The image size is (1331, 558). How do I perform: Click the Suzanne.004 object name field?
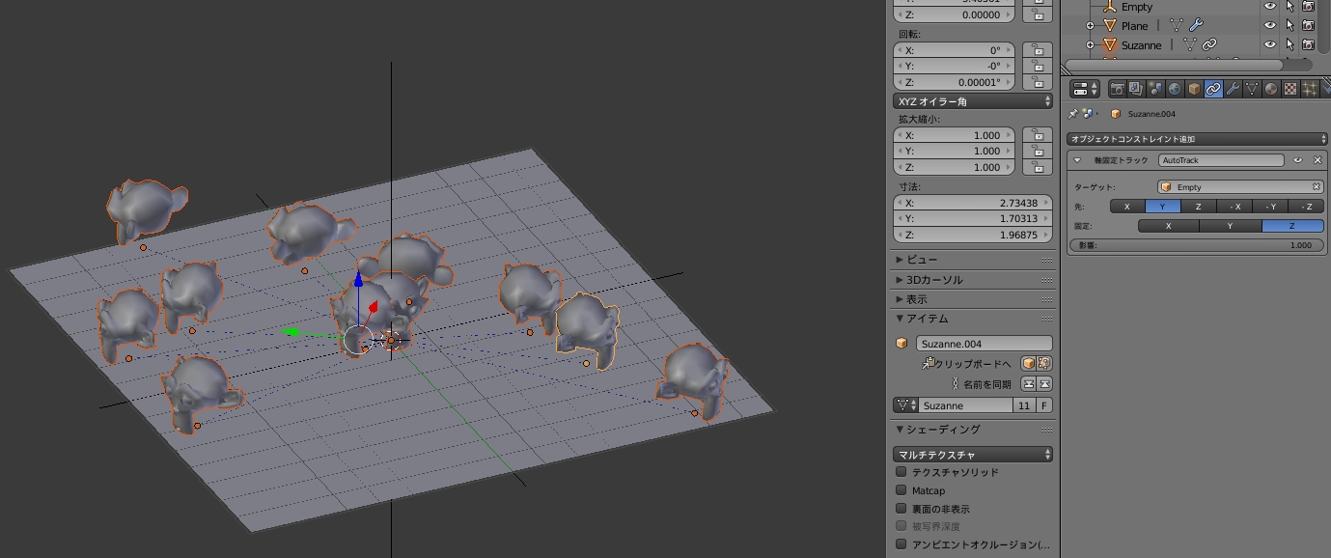point(984,343)
